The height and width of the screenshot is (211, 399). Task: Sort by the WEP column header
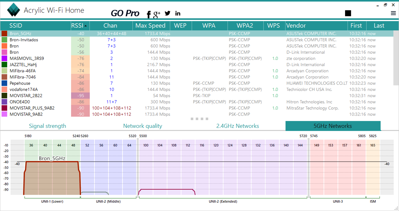tap(180, 25)
